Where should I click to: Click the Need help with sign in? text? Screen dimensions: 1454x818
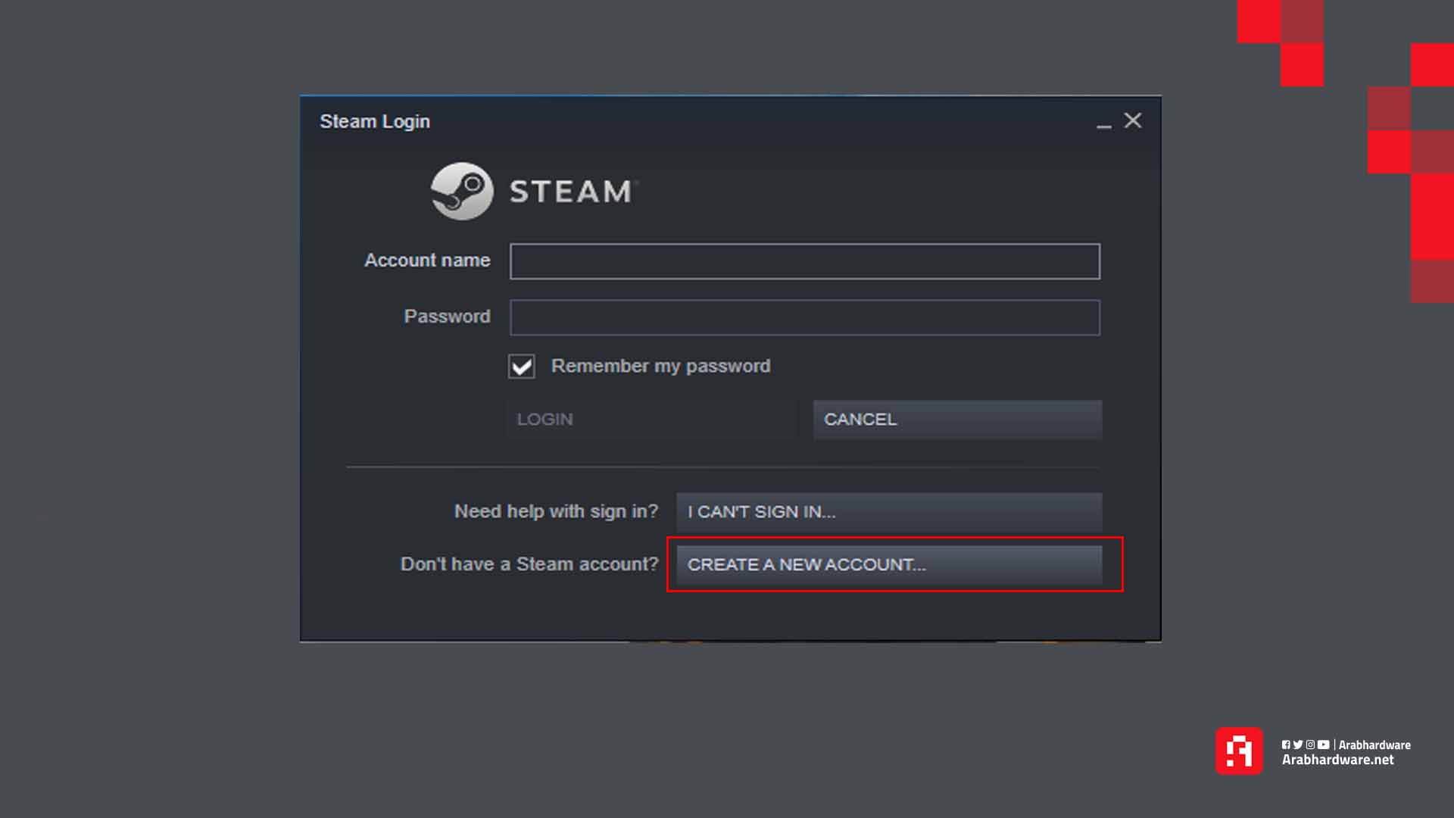[557, 511]
